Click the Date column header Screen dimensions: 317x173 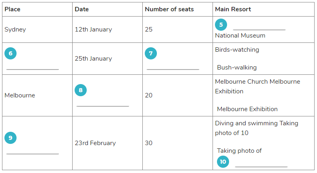[x=82, y=9]
